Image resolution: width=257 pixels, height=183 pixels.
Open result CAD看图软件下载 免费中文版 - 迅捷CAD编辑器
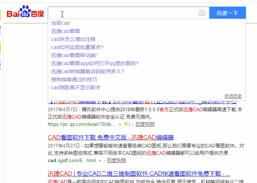click(111, 137)
